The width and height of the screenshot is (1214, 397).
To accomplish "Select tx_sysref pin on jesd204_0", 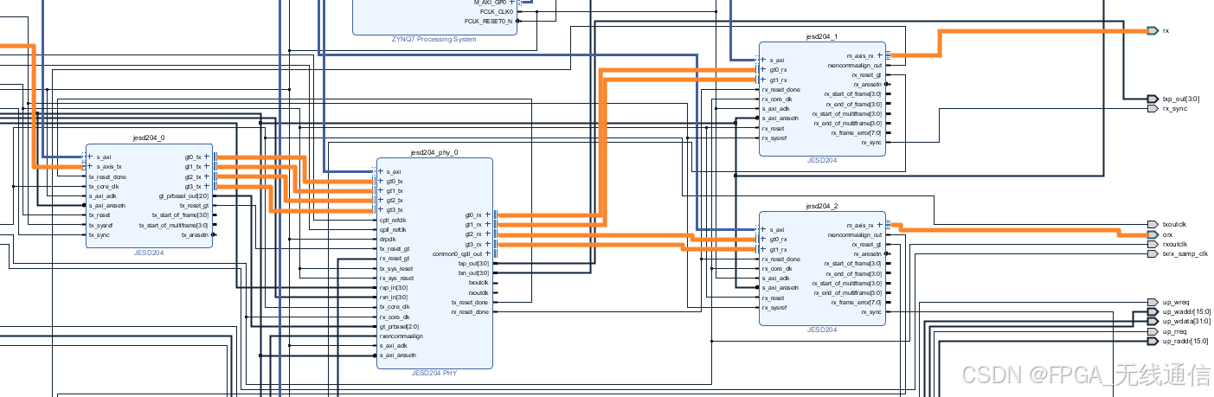I will click(x=102, y=225).
